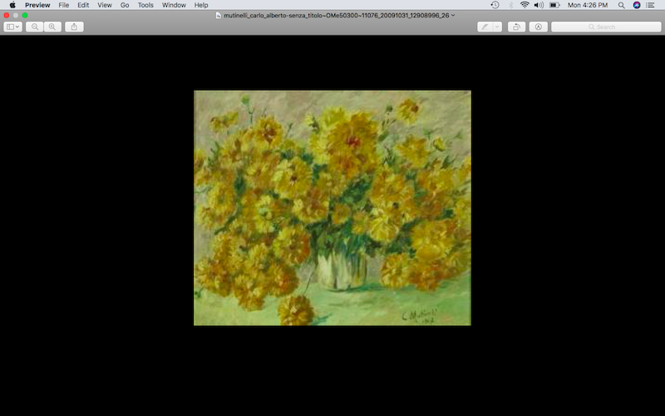Enter full screen with green button

coord(25,15)
